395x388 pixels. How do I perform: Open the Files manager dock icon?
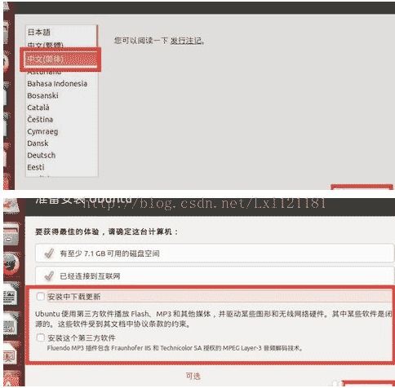[x=11, y=233]
